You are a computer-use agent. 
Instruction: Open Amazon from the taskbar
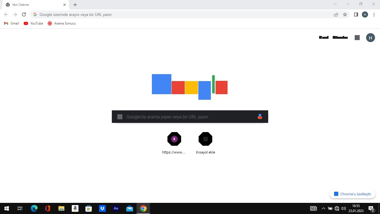(x=75, y=208)
